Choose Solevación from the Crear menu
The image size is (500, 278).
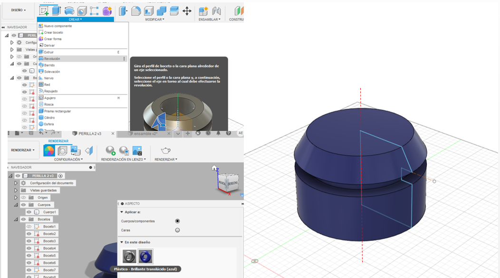[x=83, y=72]
